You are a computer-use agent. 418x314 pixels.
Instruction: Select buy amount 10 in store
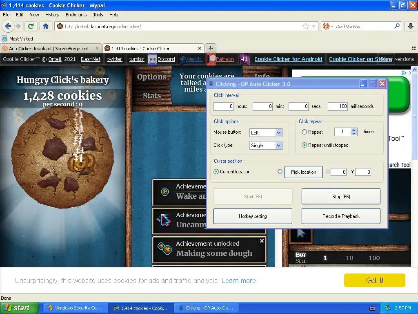point(349,258)
